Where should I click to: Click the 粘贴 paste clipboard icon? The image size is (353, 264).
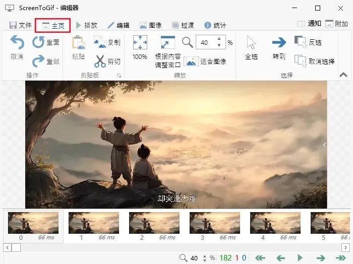pos(78,42)
